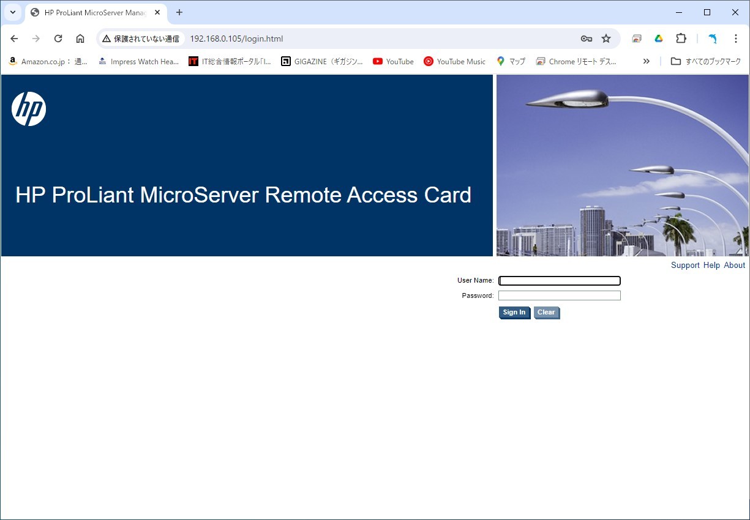
Task: Open the Impress Watch bookmark
Action: click(x=139, y=61)
